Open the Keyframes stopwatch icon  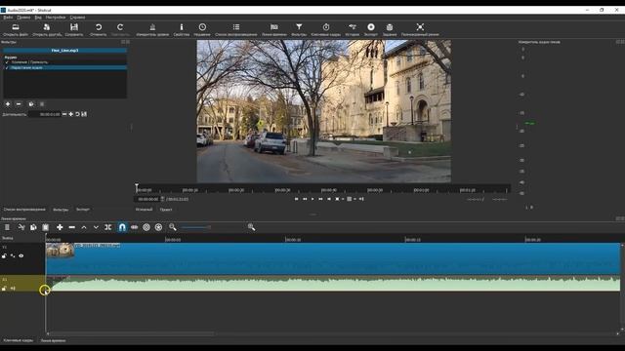[x=326, y=27]
